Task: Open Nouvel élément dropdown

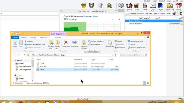Action: click(103, 41)
